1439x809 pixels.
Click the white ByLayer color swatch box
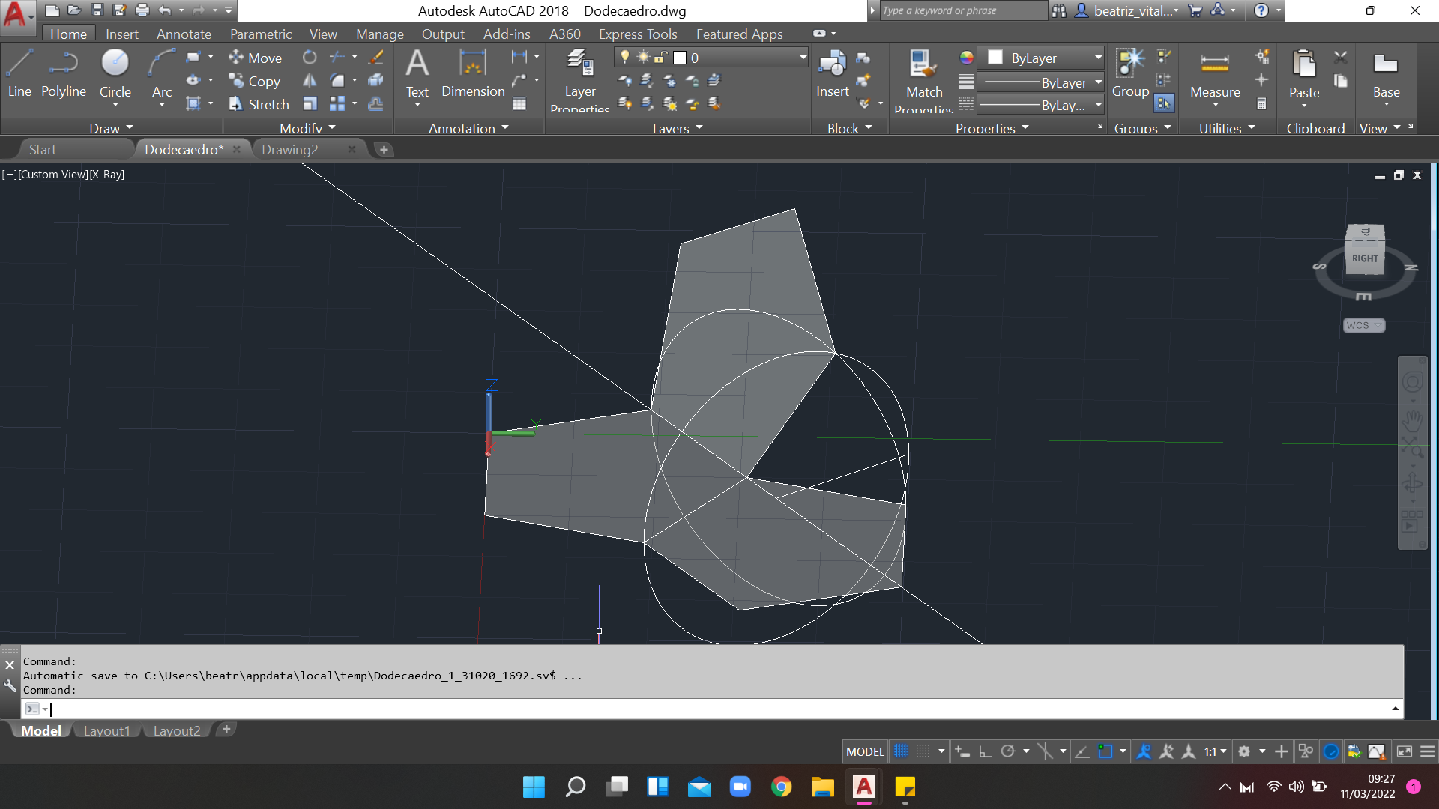pos(995,58)
